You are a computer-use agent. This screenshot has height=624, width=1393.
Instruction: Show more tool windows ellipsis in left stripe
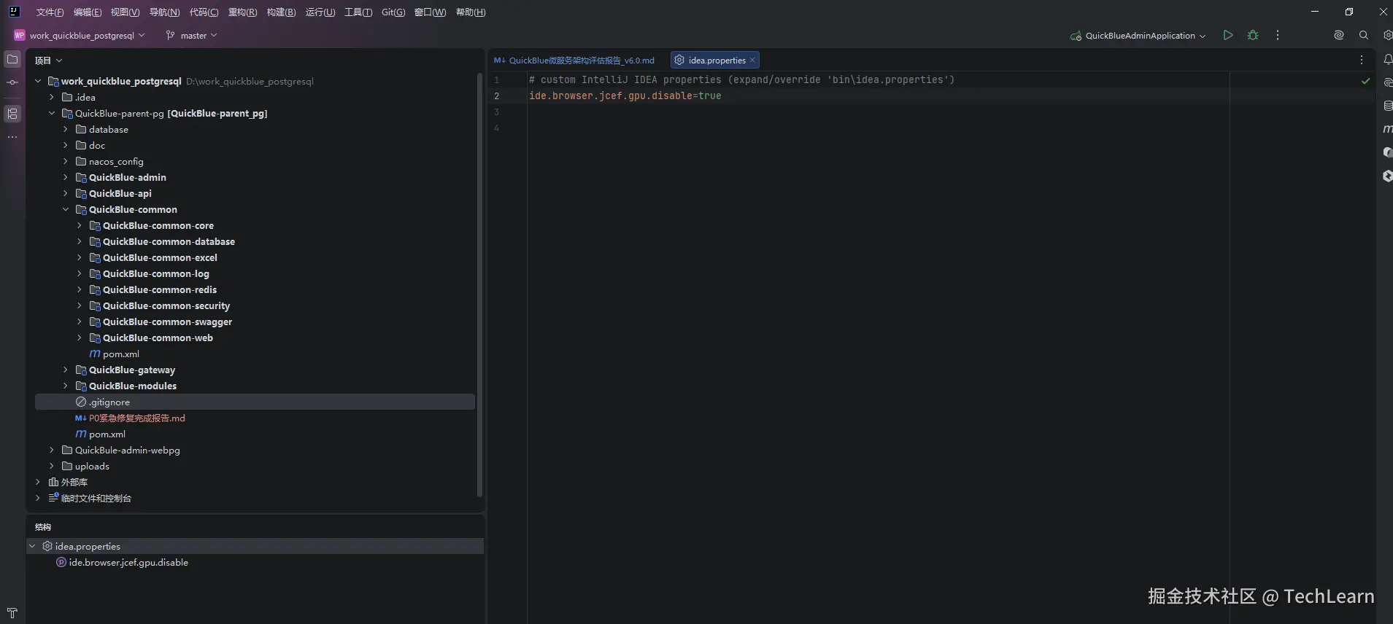click(12, 137)
